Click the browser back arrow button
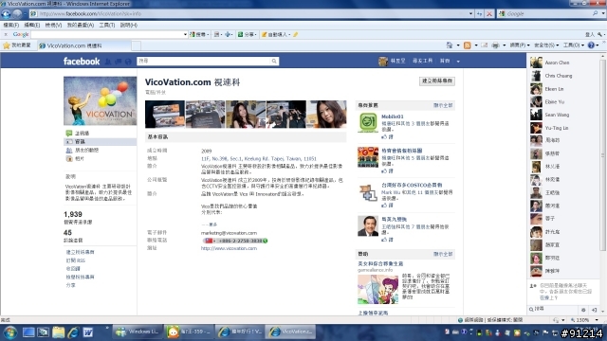 (6, 13)
